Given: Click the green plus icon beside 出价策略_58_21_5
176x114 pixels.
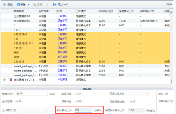Looking at the screenshot, I should (4, 80).
